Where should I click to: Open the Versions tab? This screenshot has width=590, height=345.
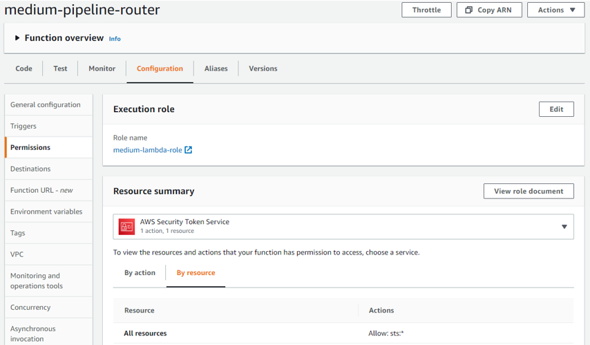click(x=263, y=68)
